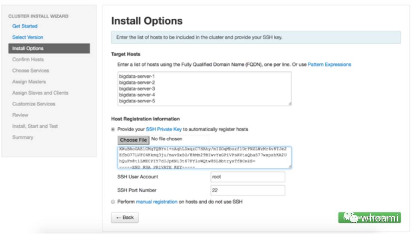Open the Pattern Expressions link
Image resolution: width=412 pixels, height=235 pixels.
point(329,64)
